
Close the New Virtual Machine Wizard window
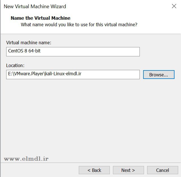click(174, 6)
